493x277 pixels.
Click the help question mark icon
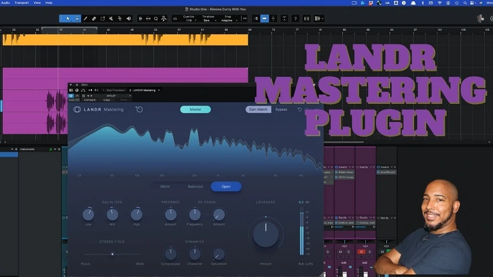tap(295, 19)
